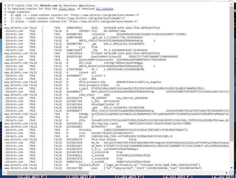Click the 's_ppvl' cookie name
Image resolution: width=236 pixels, height=178 pixels.
pos(83,88)
